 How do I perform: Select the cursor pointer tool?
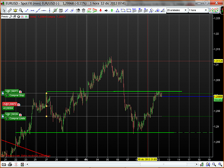click(4, 10)
